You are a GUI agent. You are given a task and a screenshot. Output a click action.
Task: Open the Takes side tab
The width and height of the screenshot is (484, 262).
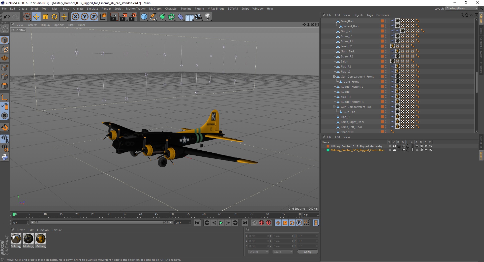click(481, 30)
